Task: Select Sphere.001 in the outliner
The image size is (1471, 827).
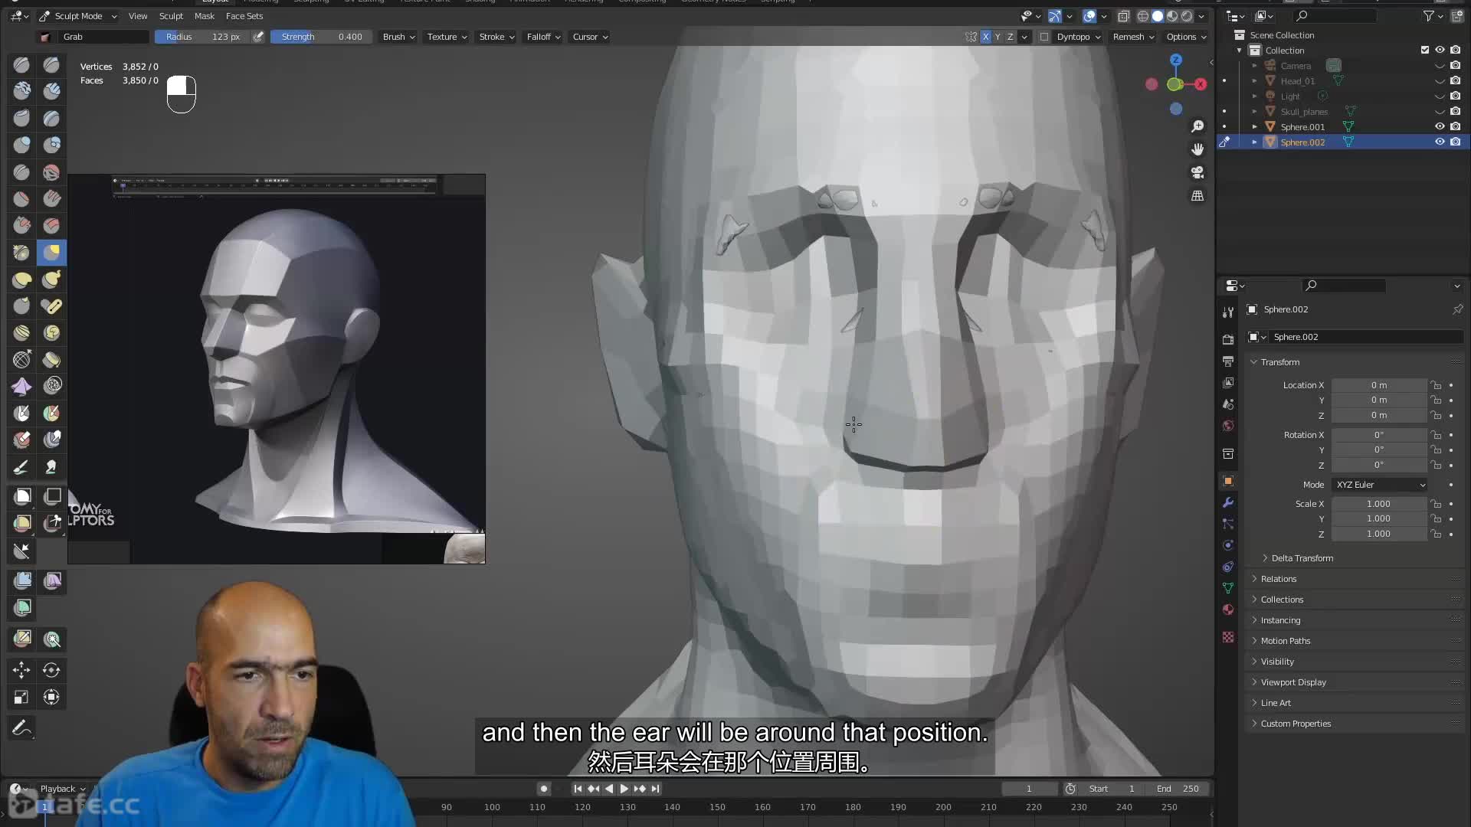Action: [1302, 127]
